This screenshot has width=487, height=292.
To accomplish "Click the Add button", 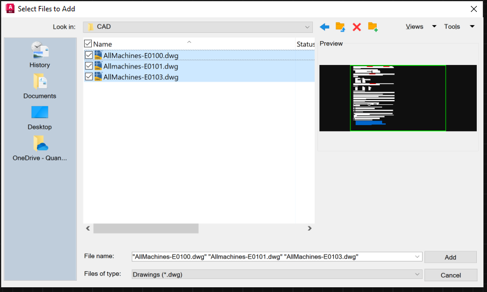I will [451, 257].
